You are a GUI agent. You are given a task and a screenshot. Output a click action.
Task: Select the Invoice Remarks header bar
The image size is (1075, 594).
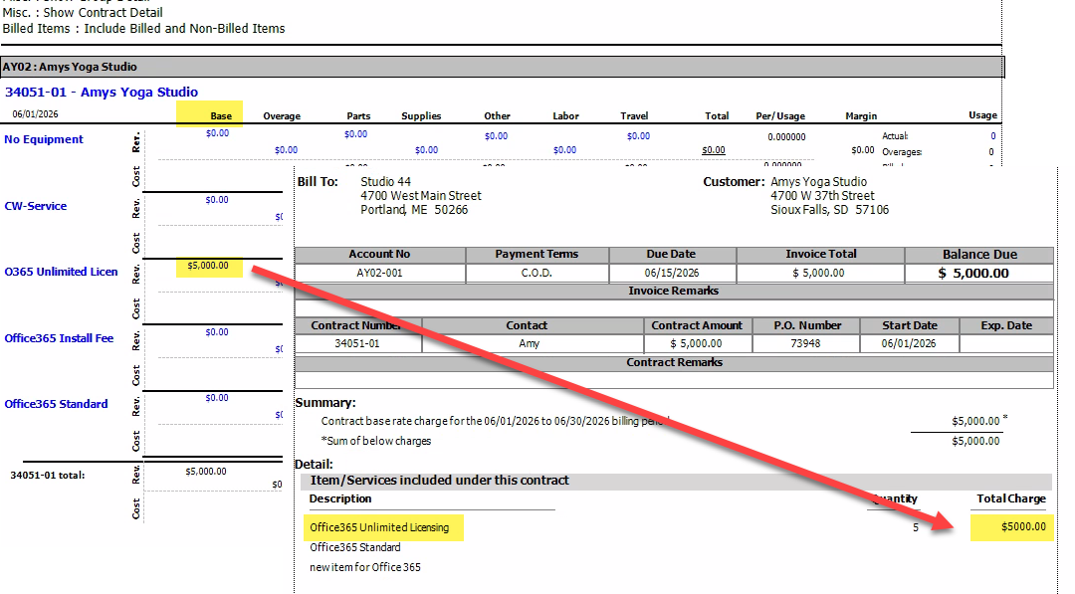(674, 292)
